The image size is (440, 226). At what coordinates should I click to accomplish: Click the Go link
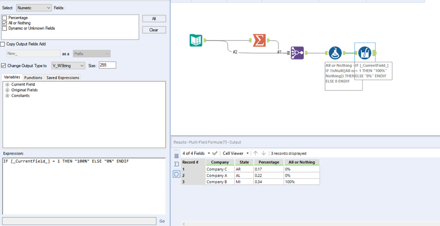point(162,221)
